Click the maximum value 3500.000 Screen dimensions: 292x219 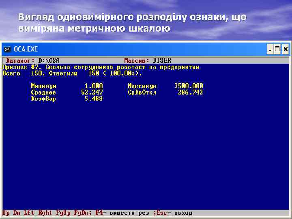189,86
